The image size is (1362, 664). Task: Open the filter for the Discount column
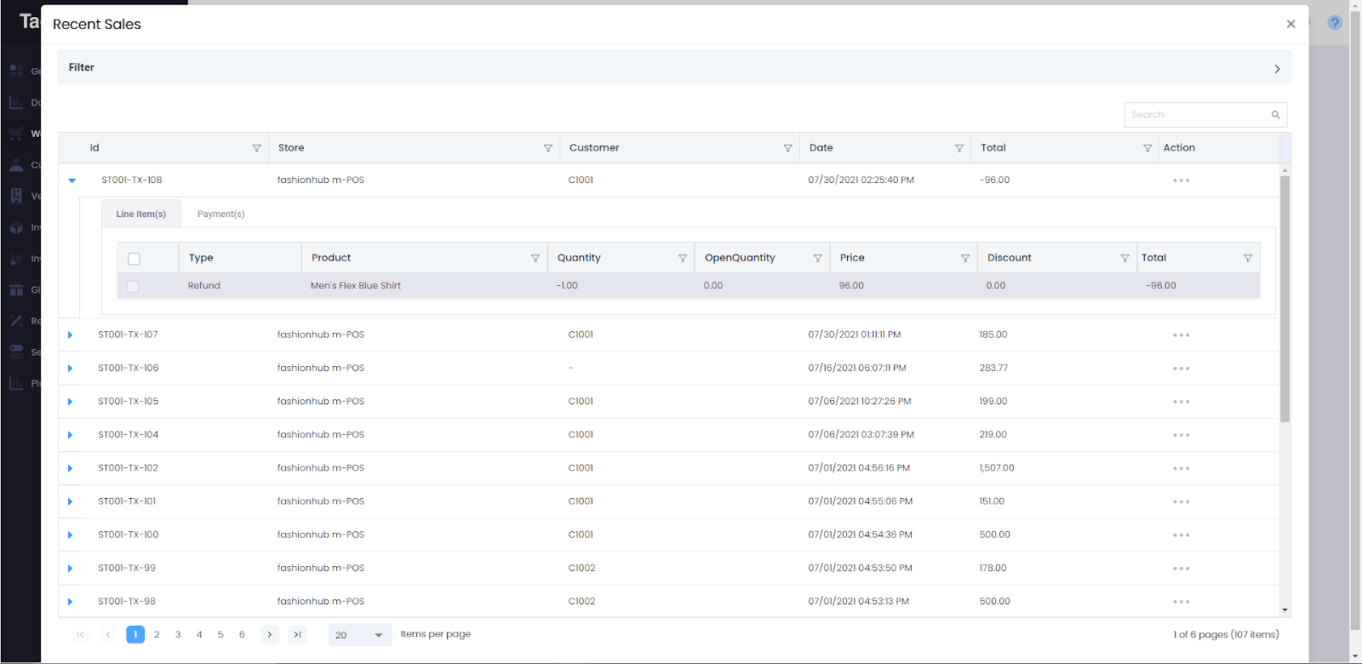point(1125,258)
